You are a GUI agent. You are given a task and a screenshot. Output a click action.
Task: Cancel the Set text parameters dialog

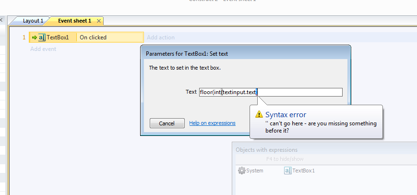pos(167,123)
